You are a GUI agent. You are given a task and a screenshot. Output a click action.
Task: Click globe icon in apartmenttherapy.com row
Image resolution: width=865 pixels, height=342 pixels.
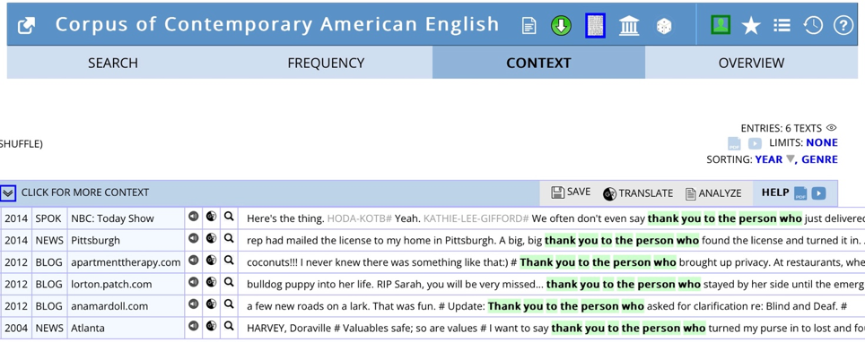(211, 261)
